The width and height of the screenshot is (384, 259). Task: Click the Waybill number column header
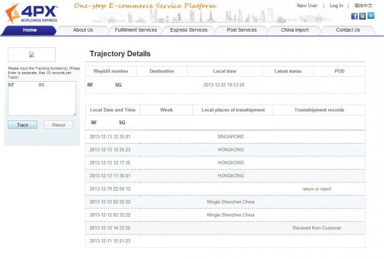[x=111, y=71]
